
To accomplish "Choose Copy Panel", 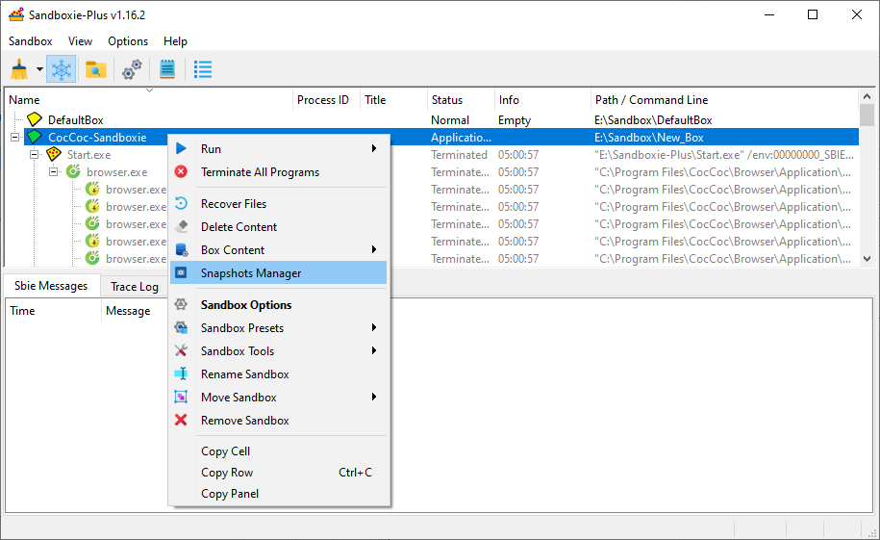I will point(279,494).
